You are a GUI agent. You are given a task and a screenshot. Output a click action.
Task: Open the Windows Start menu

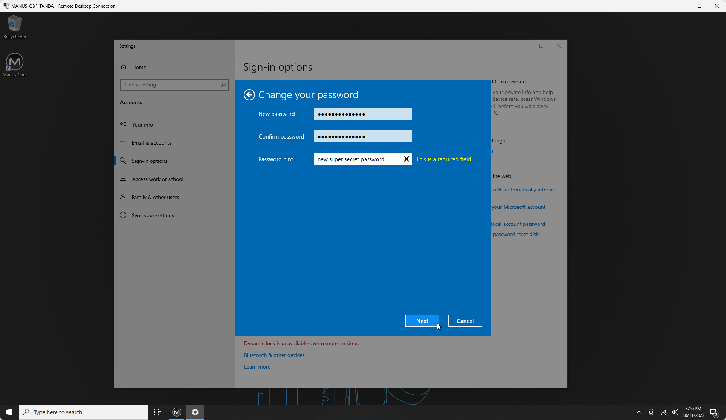point(9,412)
